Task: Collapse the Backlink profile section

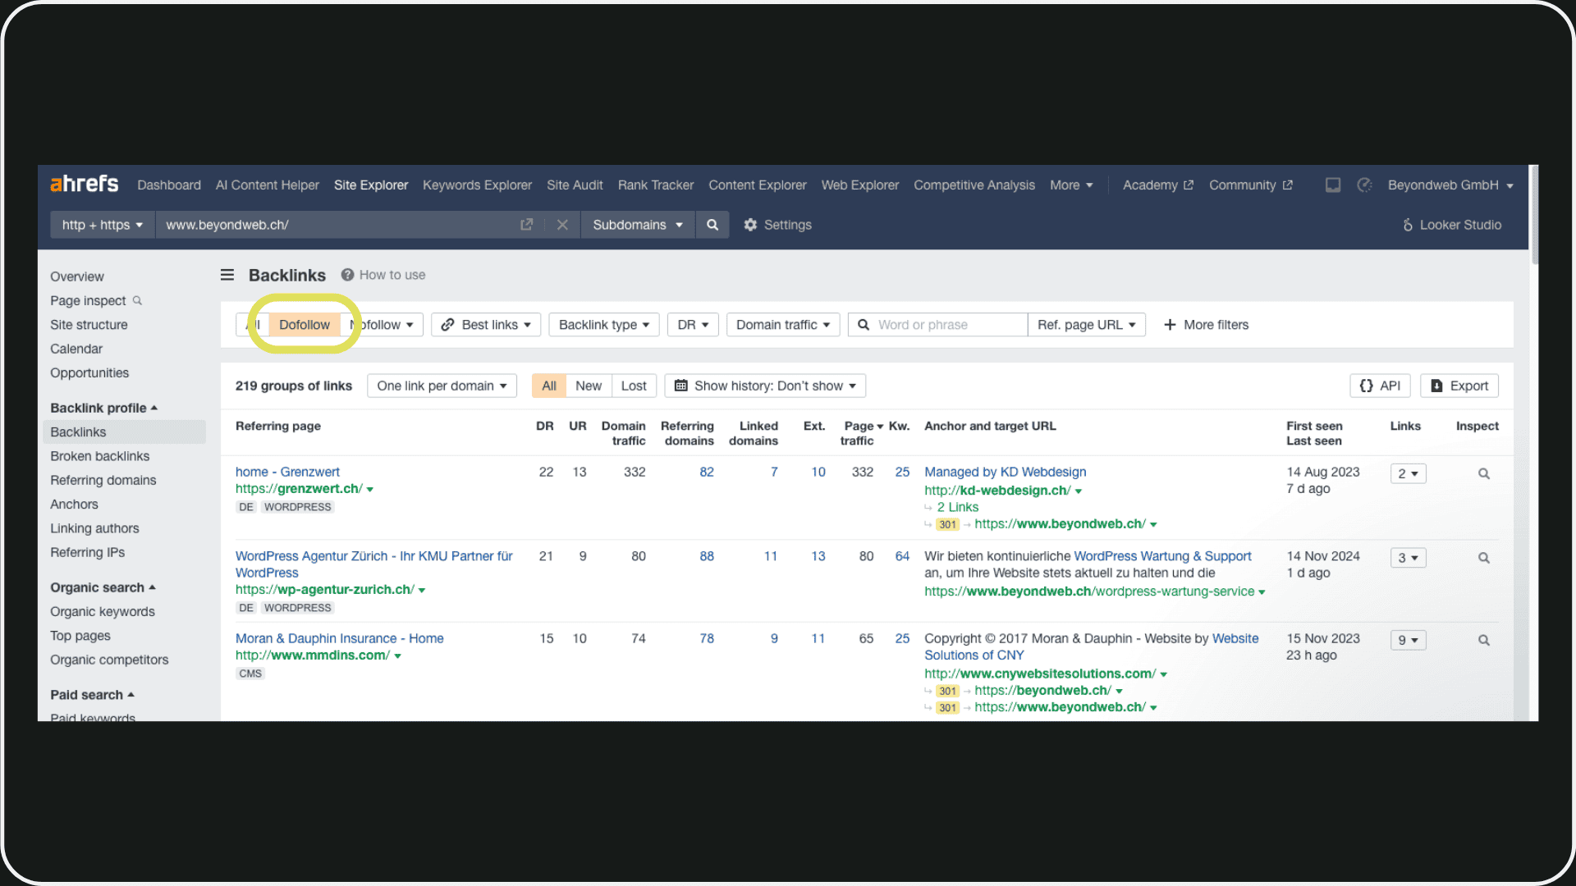Action: pyautogui.click(x=103, y=408)
